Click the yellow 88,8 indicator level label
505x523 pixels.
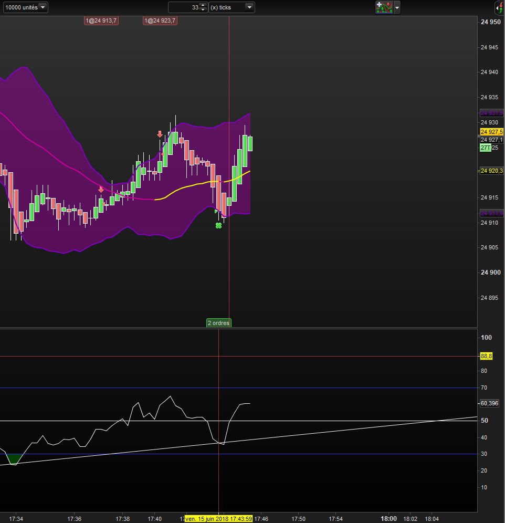pyautogui.click(x=486, y=356)
